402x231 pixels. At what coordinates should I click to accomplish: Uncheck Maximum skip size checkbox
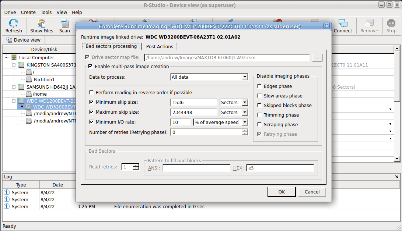pyautogui.click(x=91, y=112)
